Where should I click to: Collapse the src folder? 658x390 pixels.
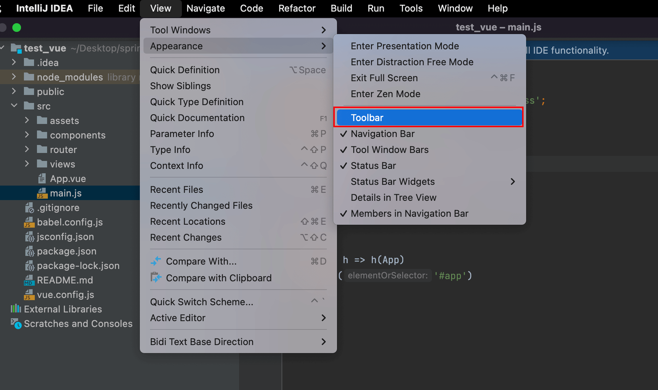[14, 106]
